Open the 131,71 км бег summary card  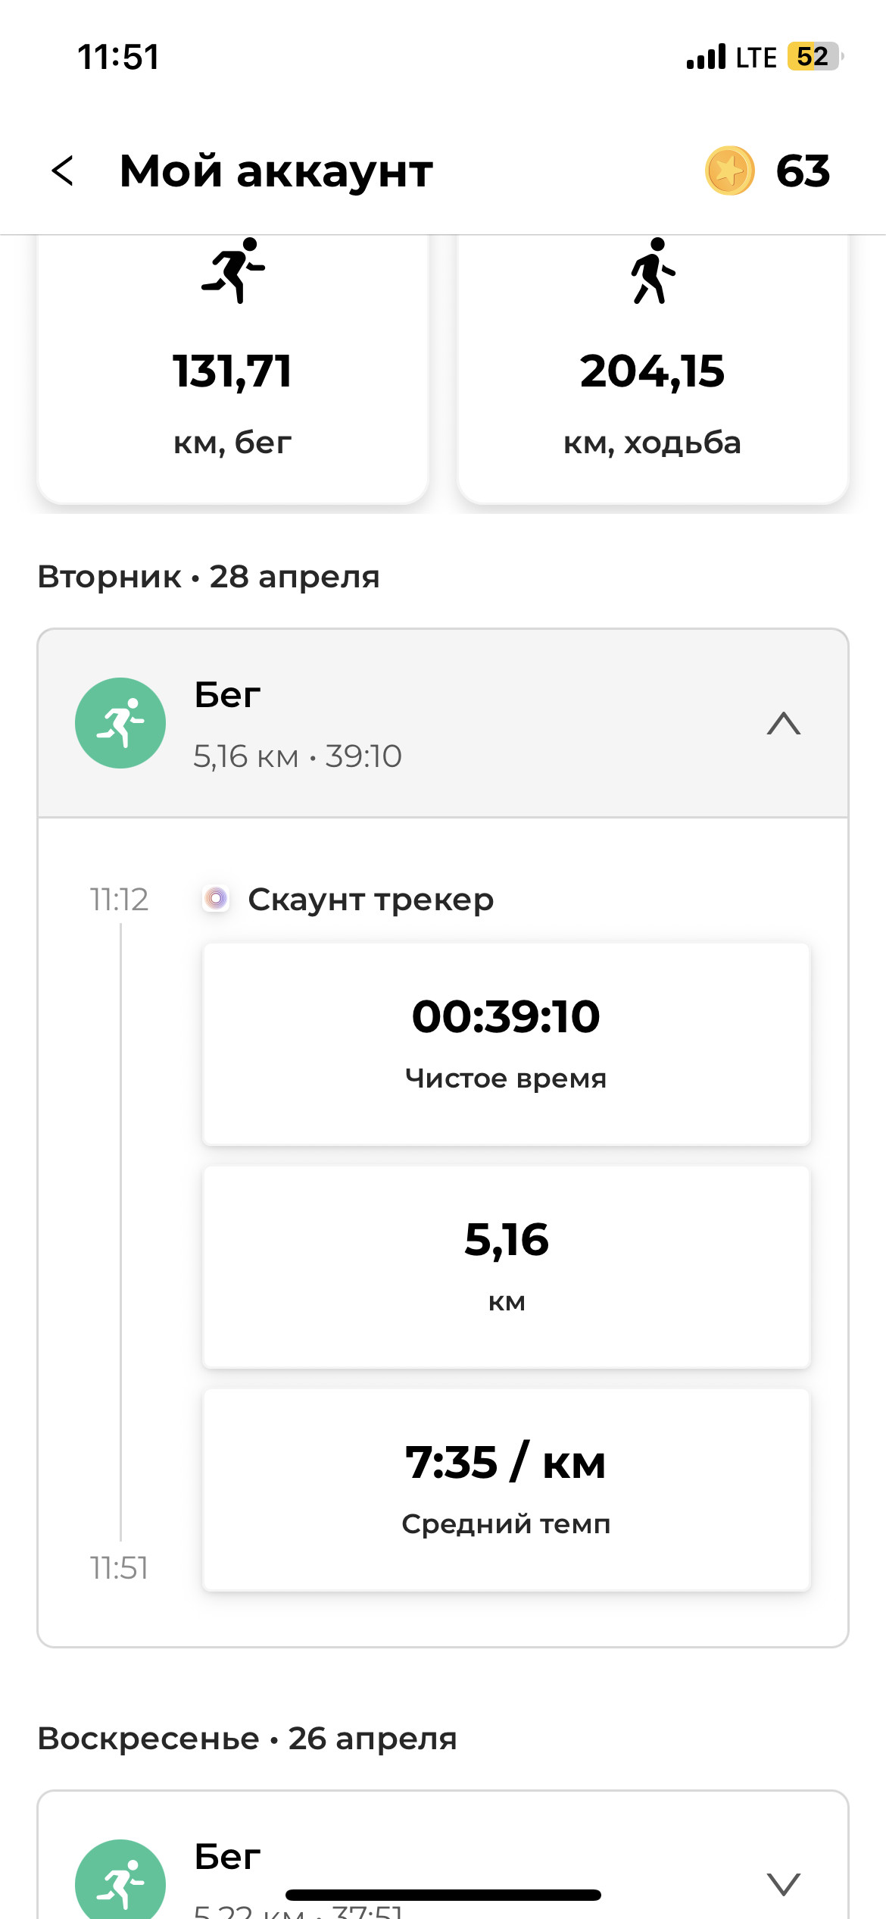pyautogui.click(x=232, y=369)
